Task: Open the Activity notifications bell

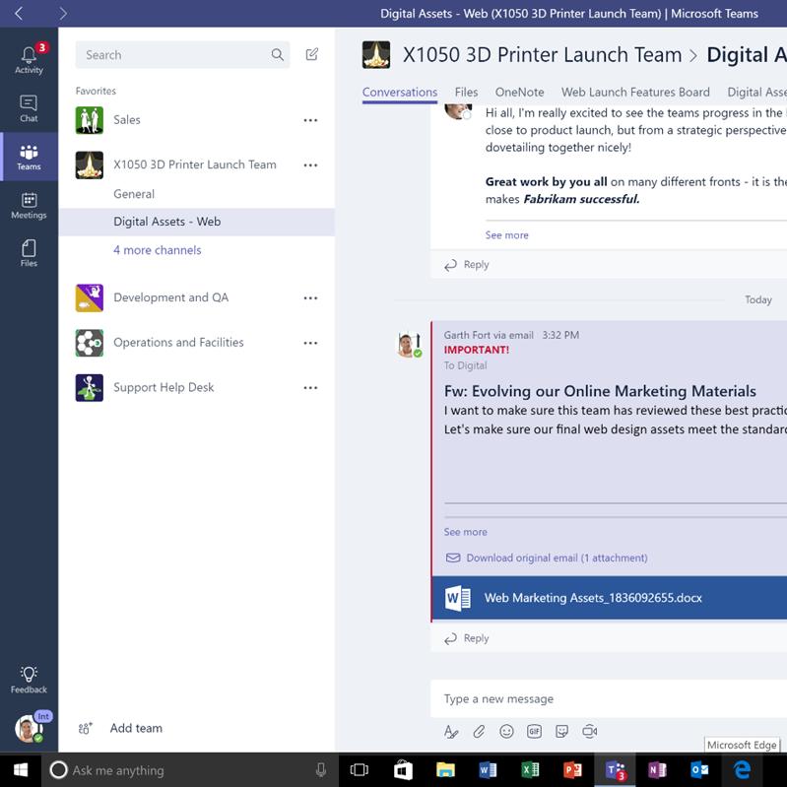Action: pos(29,60)
